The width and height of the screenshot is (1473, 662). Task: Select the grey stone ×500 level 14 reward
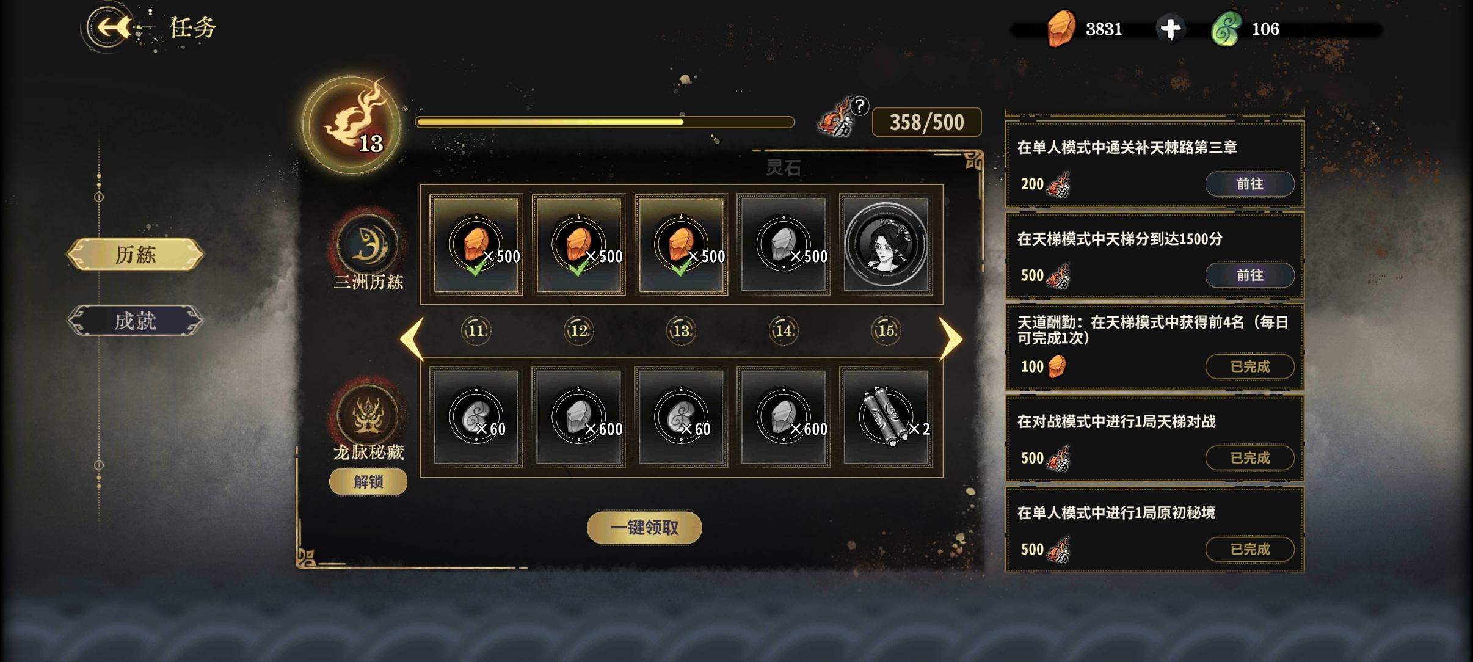[784, 244]
